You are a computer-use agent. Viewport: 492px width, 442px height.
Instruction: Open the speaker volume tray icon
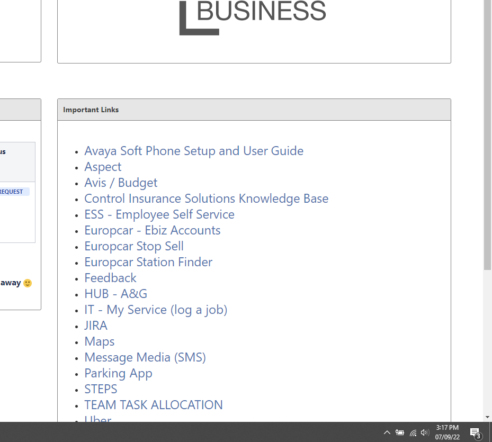click(x=425, y=432)
